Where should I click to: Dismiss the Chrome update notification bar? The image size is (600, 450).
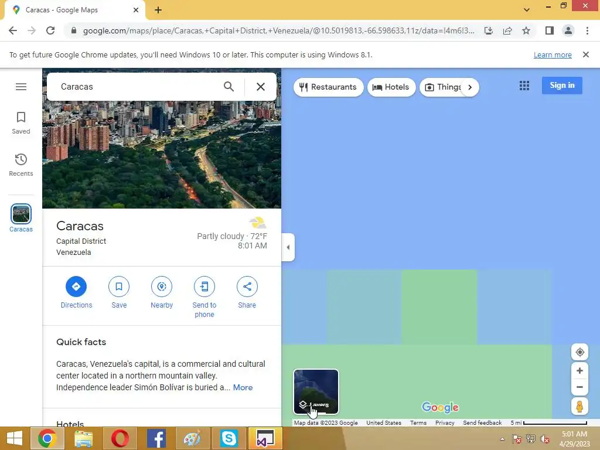[585, 54]
